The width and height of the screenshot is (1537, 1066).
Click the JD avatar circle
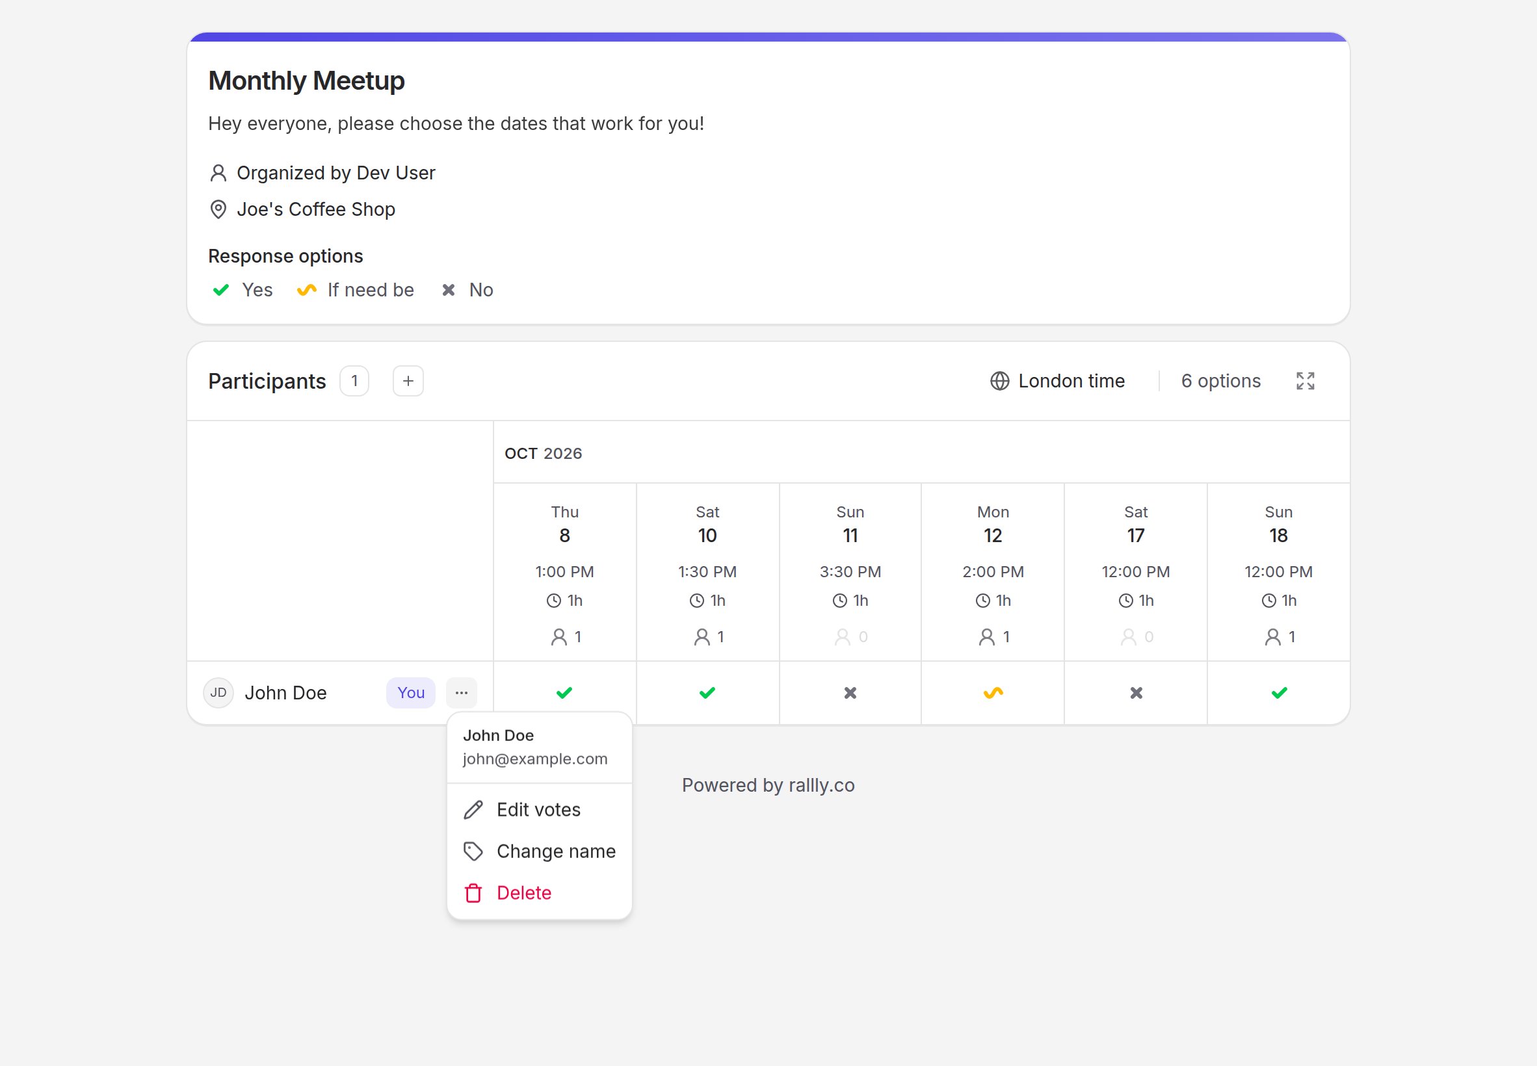pyautogui.click(x=218, y=693)
